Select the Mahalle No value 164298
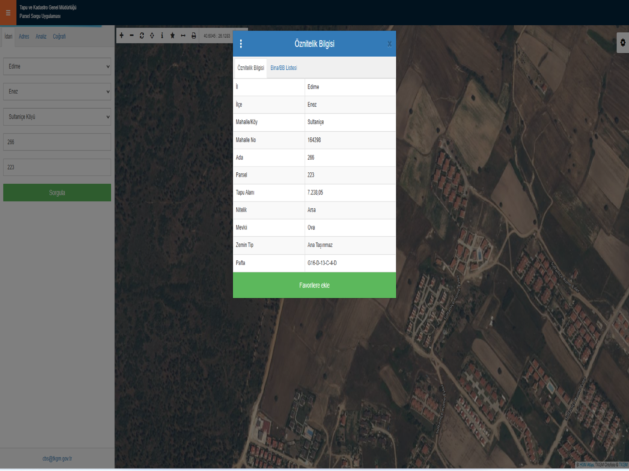Screen dimensions: 629x471 point(314,140)
